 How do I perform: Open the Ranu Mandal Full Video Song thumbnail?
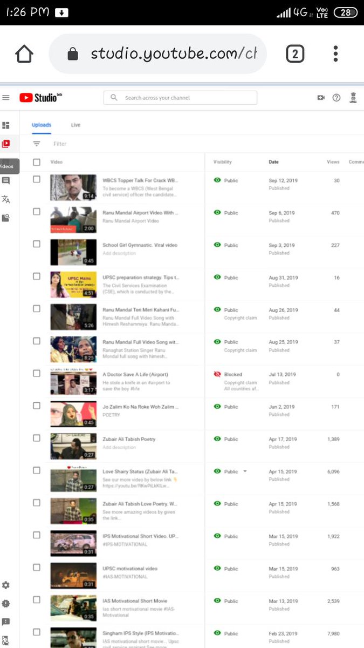pyautogui.click(x=73, y=349)
